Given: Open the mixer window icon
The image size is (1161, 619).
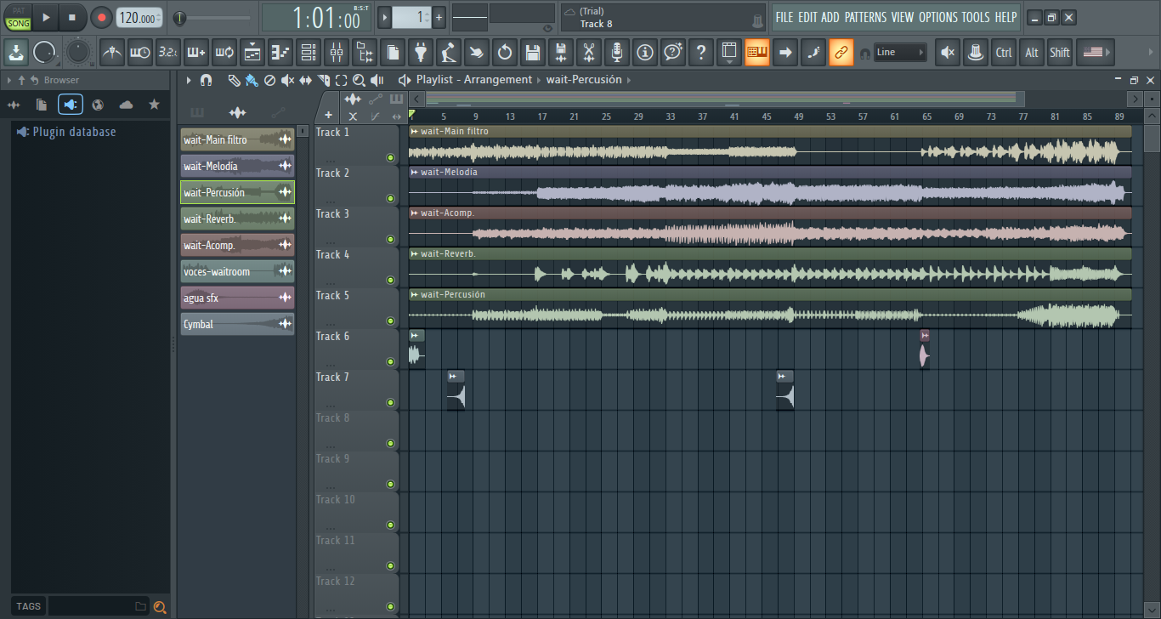Looking at the screenshot, I should (336, 53).
